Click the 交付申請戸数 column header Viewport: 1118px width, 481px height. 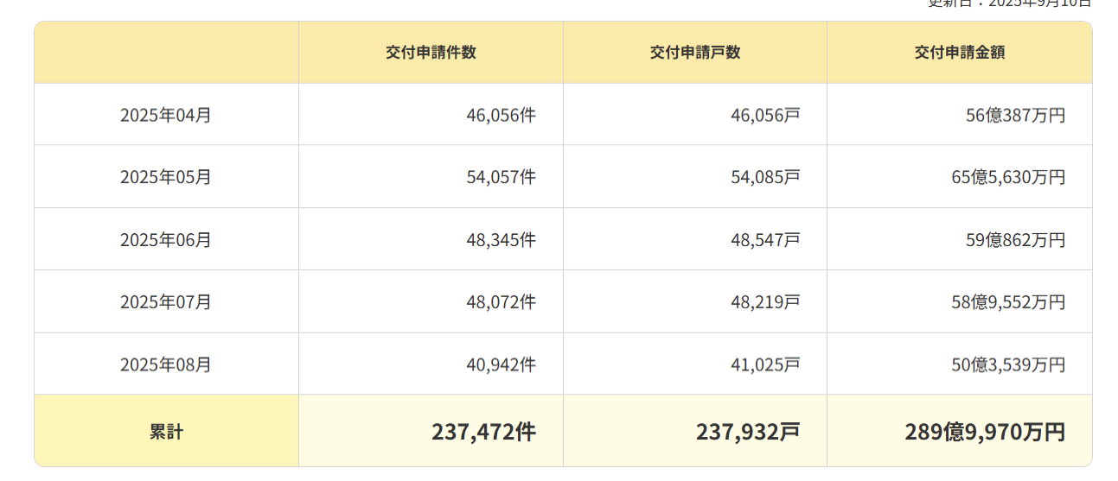tap(695, 53)
